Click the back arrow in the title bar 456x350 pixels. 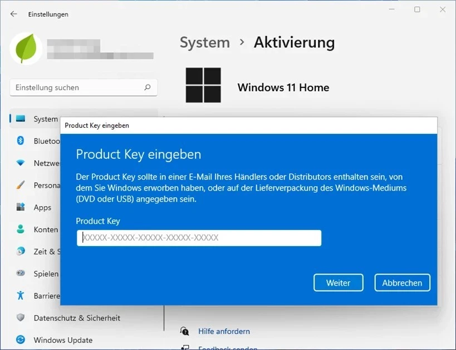[x=12, y=14]
